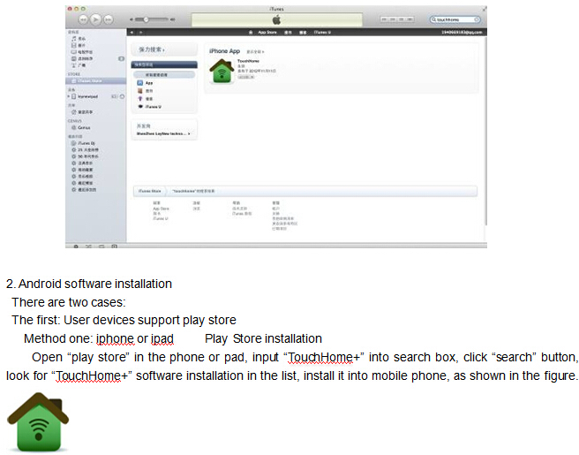Click the Apple logo status display in iTunes

(x=276, y=20)
